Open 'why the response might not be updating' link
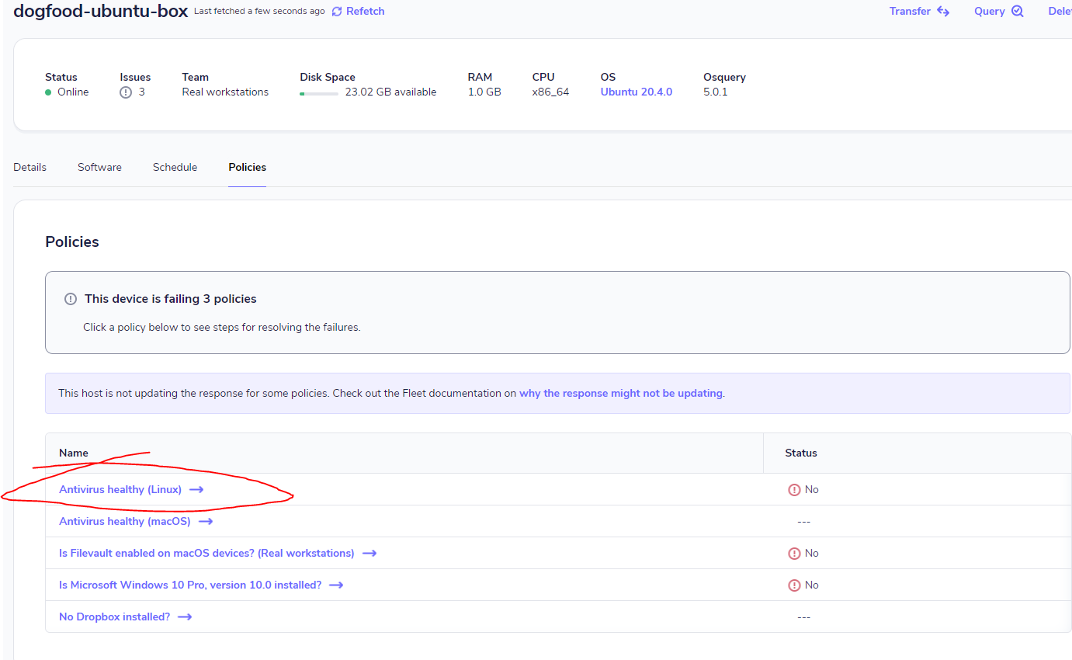The width and height of the screenshot is (1072, 660). (x=621, y=394)
